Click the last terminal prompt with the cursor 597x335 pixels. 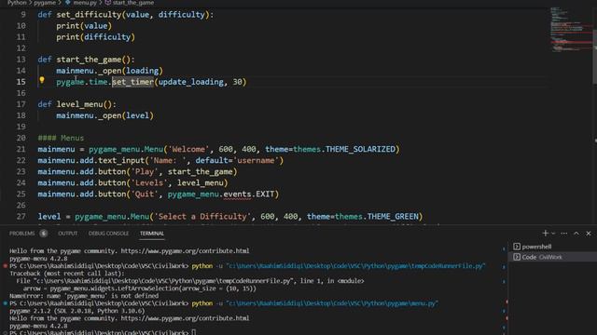point(103,332)
